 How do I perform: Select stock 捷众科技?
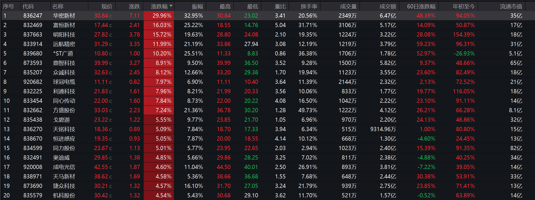click(x=64, y=186)
